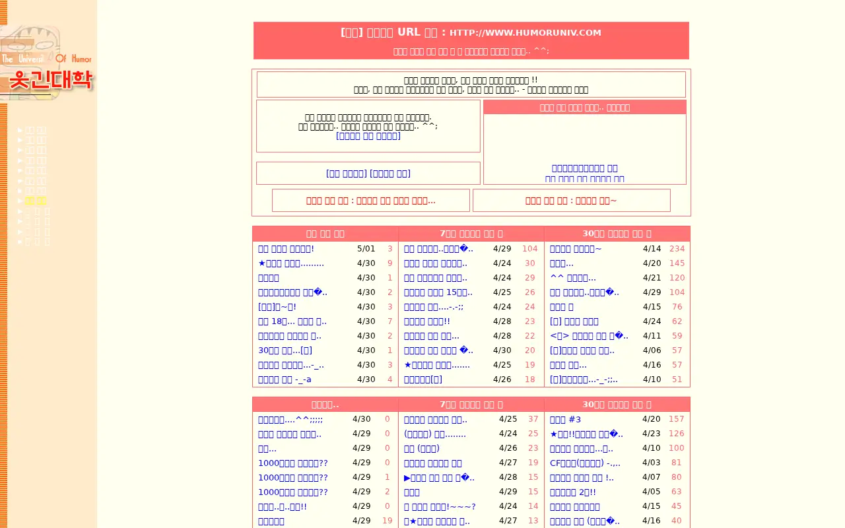Open the post ending '2!!' dated 4/05
Image resolution: width=845 pixels, height=528 pixels.
[573, 492]
